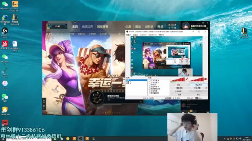
Task: Click the previous banner arrow in League client
Action: (49, 56)
